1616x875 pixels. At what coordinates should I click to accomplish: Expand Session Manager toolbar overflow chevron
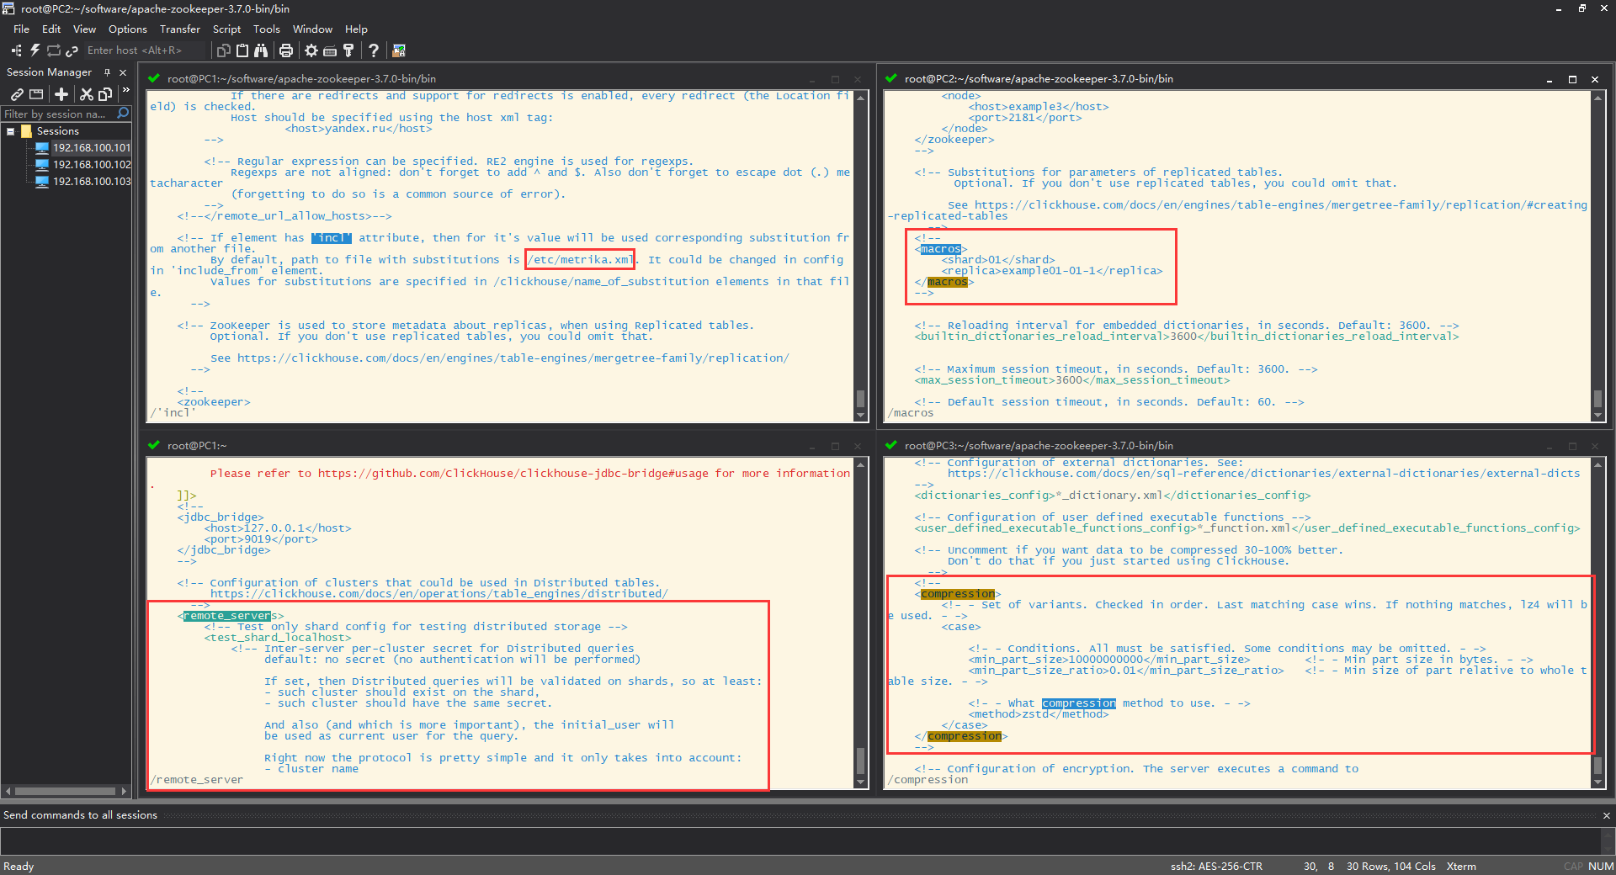125,90
